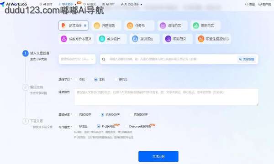The width and height of the screenshot is (274, 164).
Task: Open the 期末范文 green icon
Action: (x=196, y=26)
